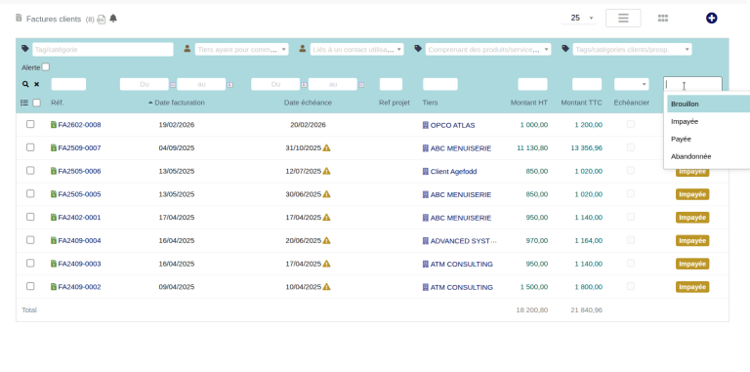Clear filters with the X icon

pyautogui.click(x=36, y=84)
